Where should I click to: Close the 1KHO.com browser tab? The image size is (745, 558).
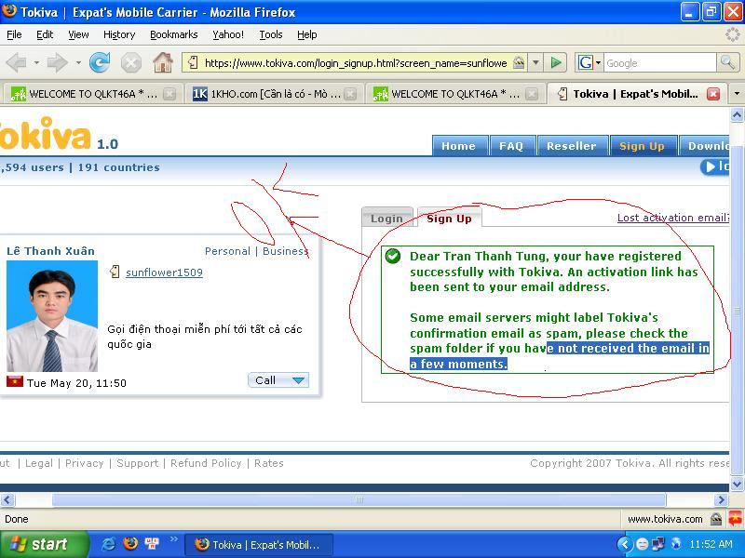click(350, 94)
